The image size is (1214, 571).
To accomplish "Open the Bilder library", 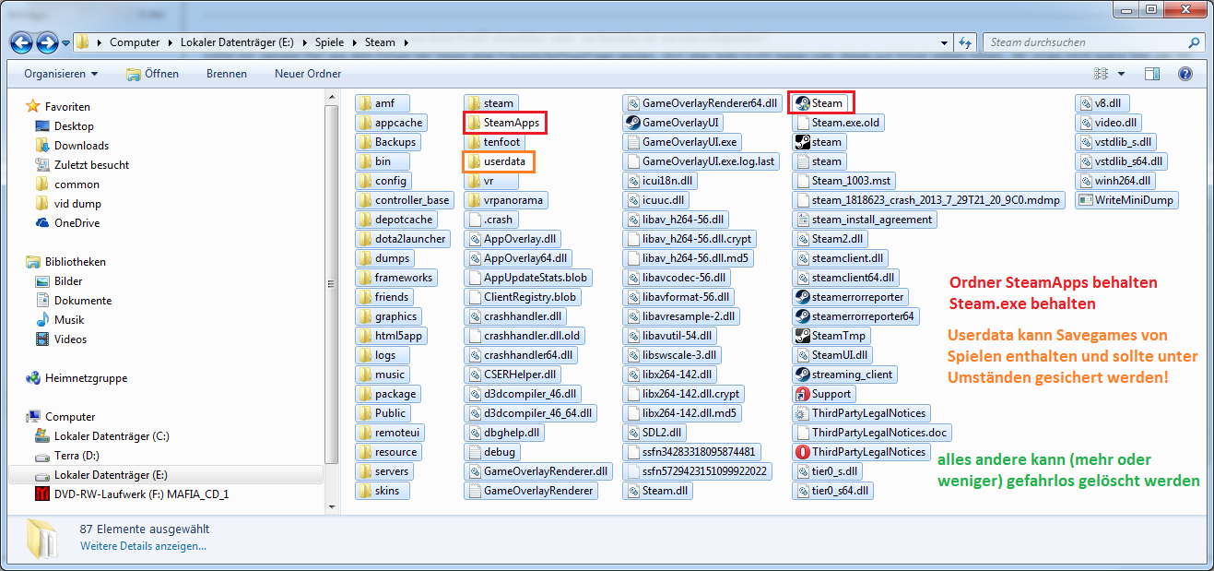I will pyautogui.click(x=68, y=281).
